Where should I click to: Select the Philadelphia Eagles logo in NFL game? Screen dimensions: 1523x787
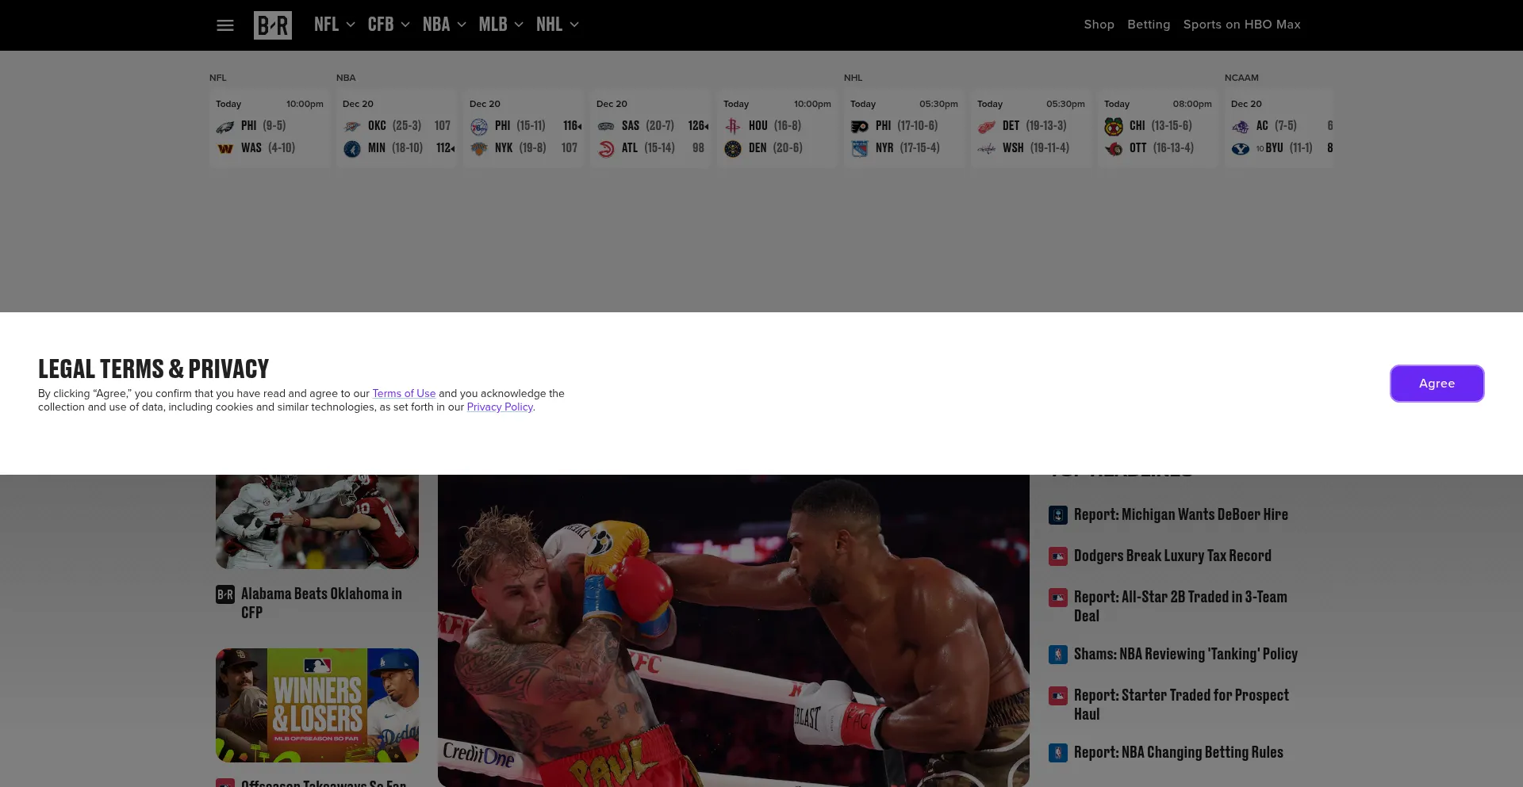coord(224,126)
